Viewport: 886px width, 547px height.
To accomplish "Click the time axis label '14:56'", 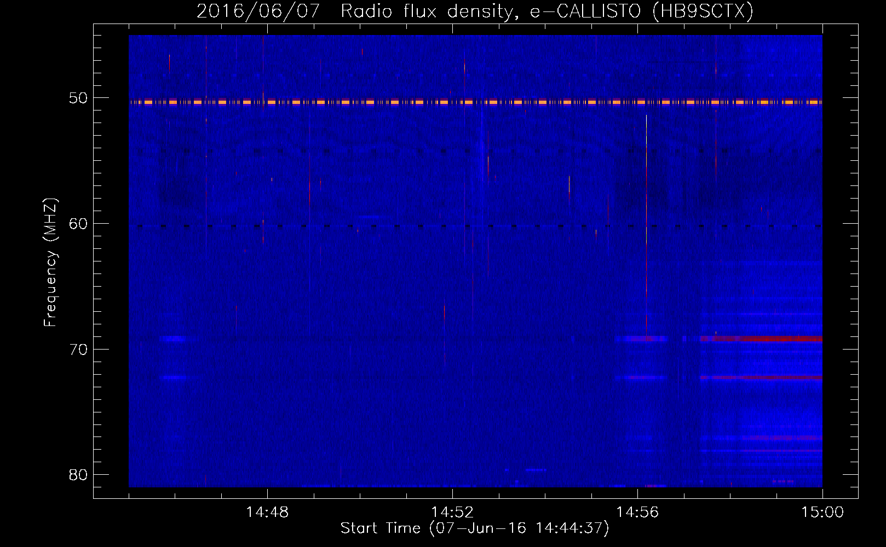I will [637, 513].
